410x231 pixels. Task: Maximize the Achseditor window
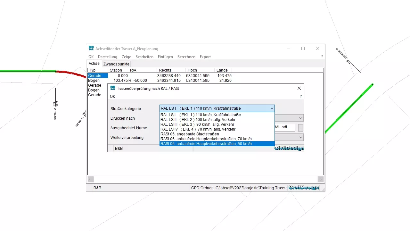pos(303,48)
